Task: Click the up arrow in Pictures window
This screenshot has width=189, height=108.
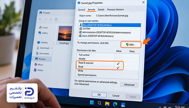Action: point(51,19)
